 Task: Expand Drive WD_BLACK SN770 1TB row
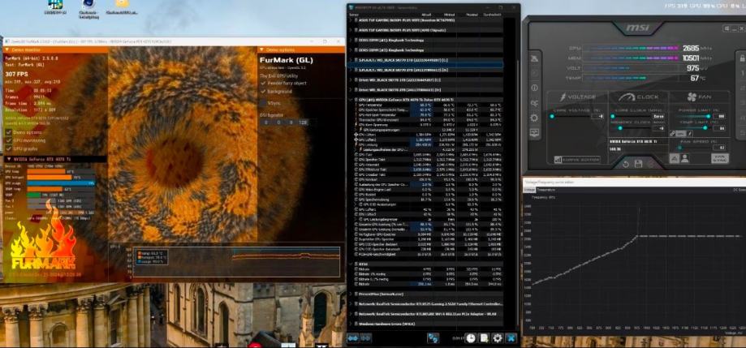tap(350, 79)
